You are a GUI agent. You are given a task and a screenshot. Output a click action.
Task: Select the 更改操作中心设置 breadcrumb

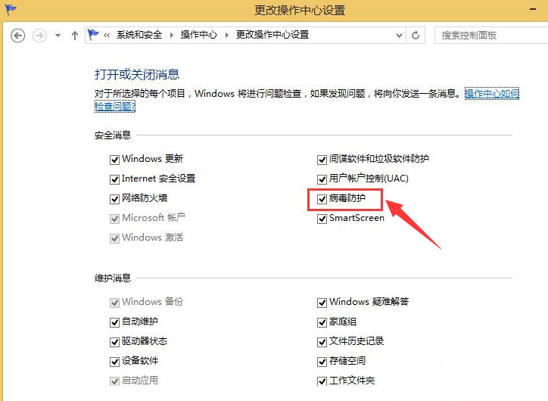[272, 35]
